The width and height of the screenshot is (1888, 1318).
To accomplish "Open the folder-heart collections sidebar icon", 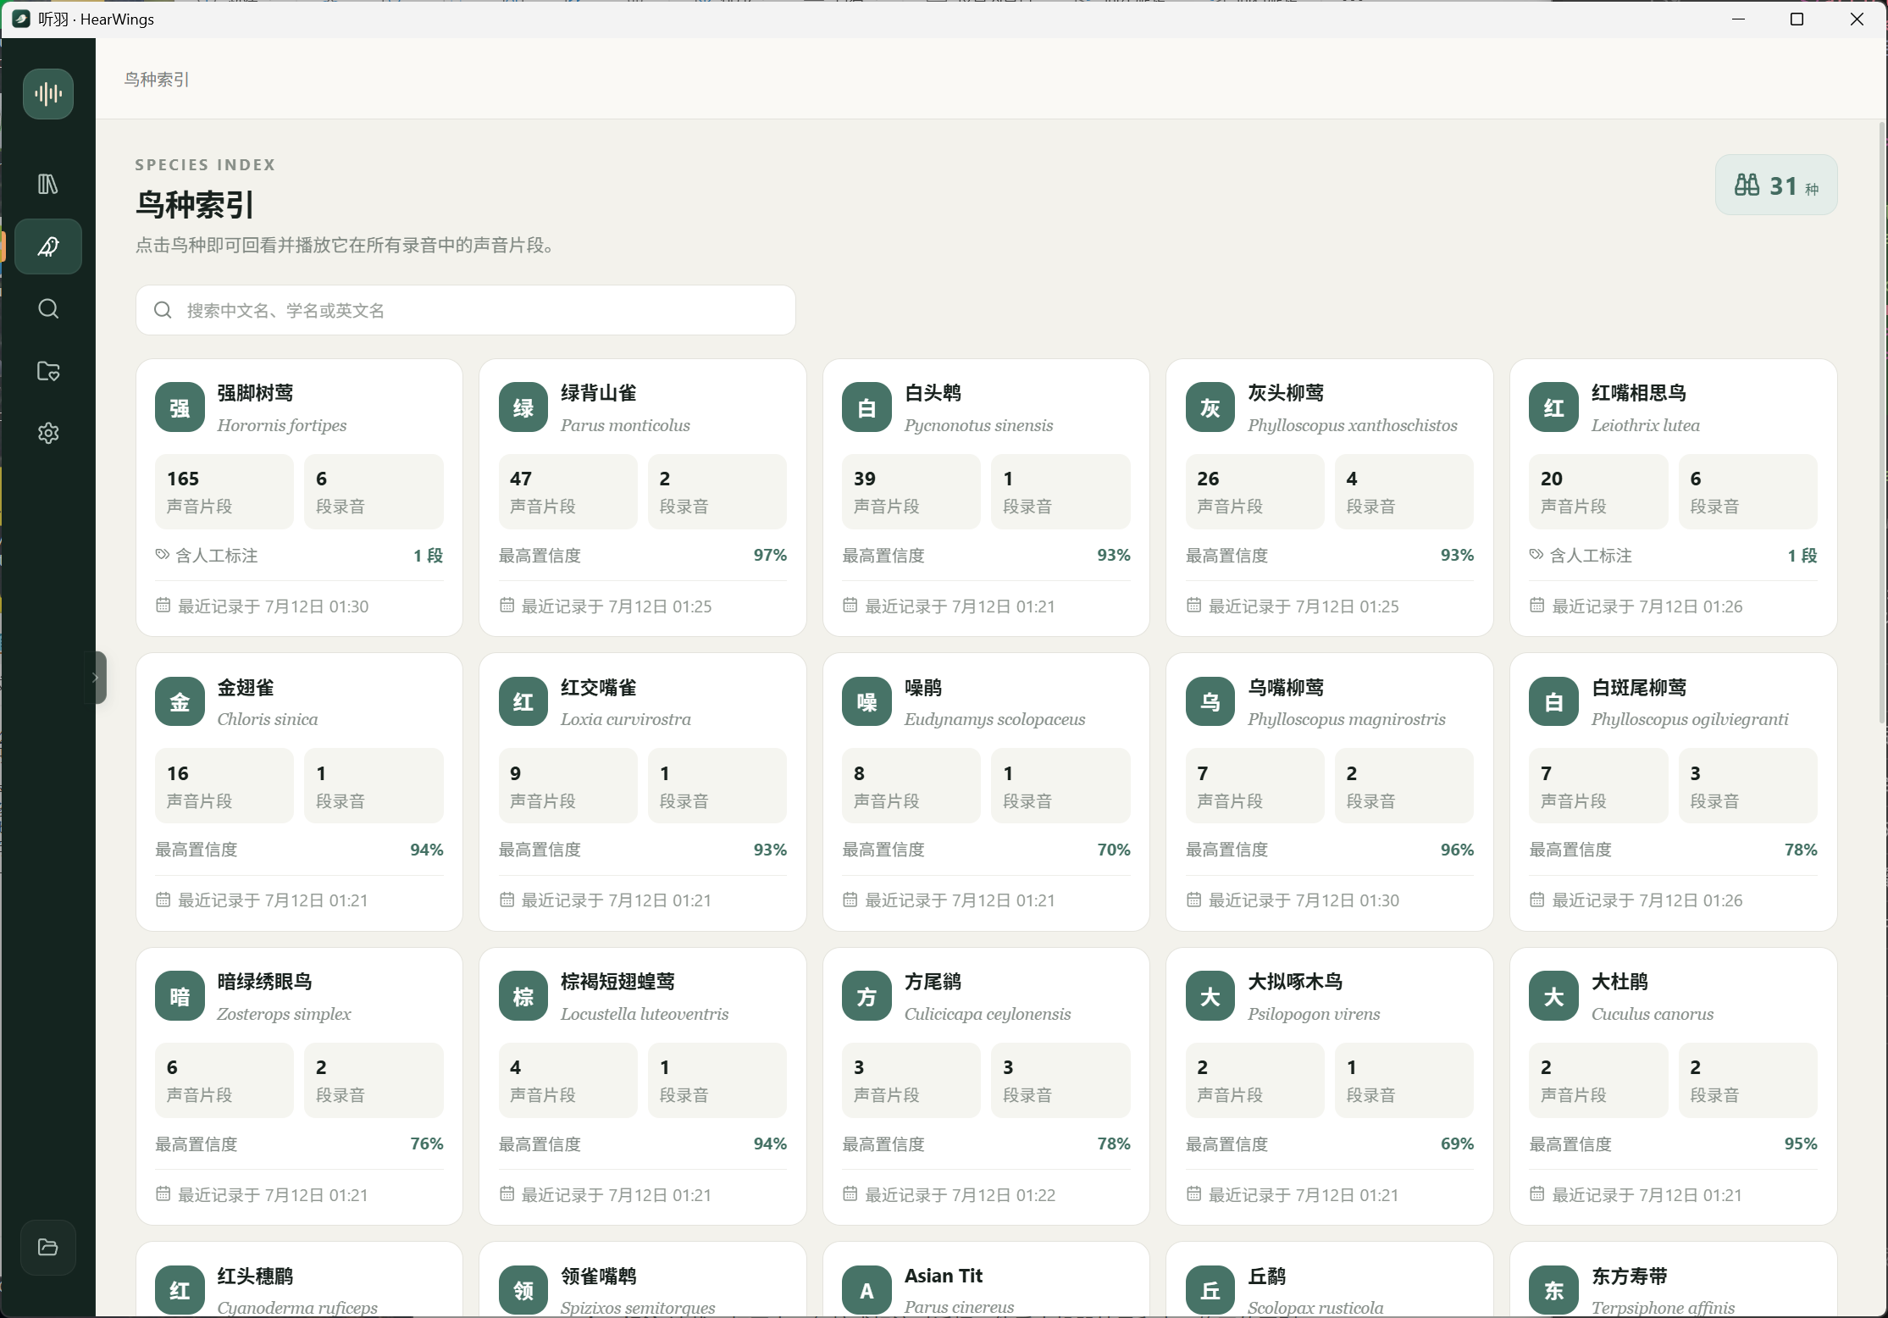I will [x=48, y=371].
